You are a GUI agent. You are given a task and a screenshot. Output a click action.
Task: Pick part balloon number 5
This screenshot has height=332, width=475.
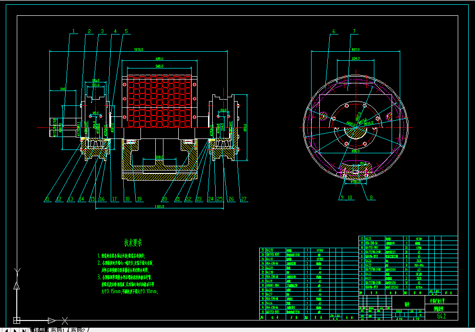click(127, 31)
